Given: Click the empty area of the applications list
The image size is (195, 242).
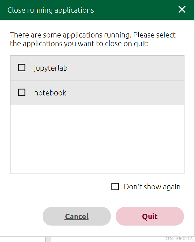Looking at the screenshot, I should pyautogui.click(x=97, y=139).
